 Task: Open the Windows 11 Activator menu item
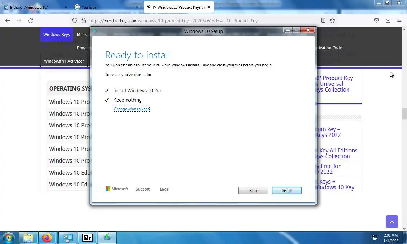(64, 61)
